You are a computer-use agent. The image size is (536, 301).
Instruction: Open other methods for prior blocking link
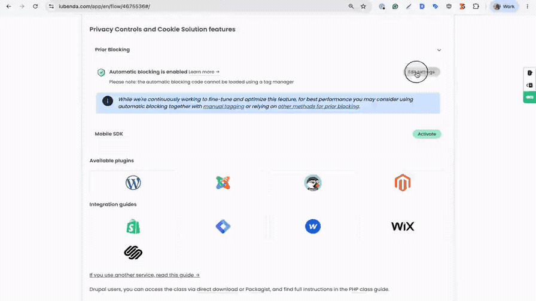[x=319, y=106]
